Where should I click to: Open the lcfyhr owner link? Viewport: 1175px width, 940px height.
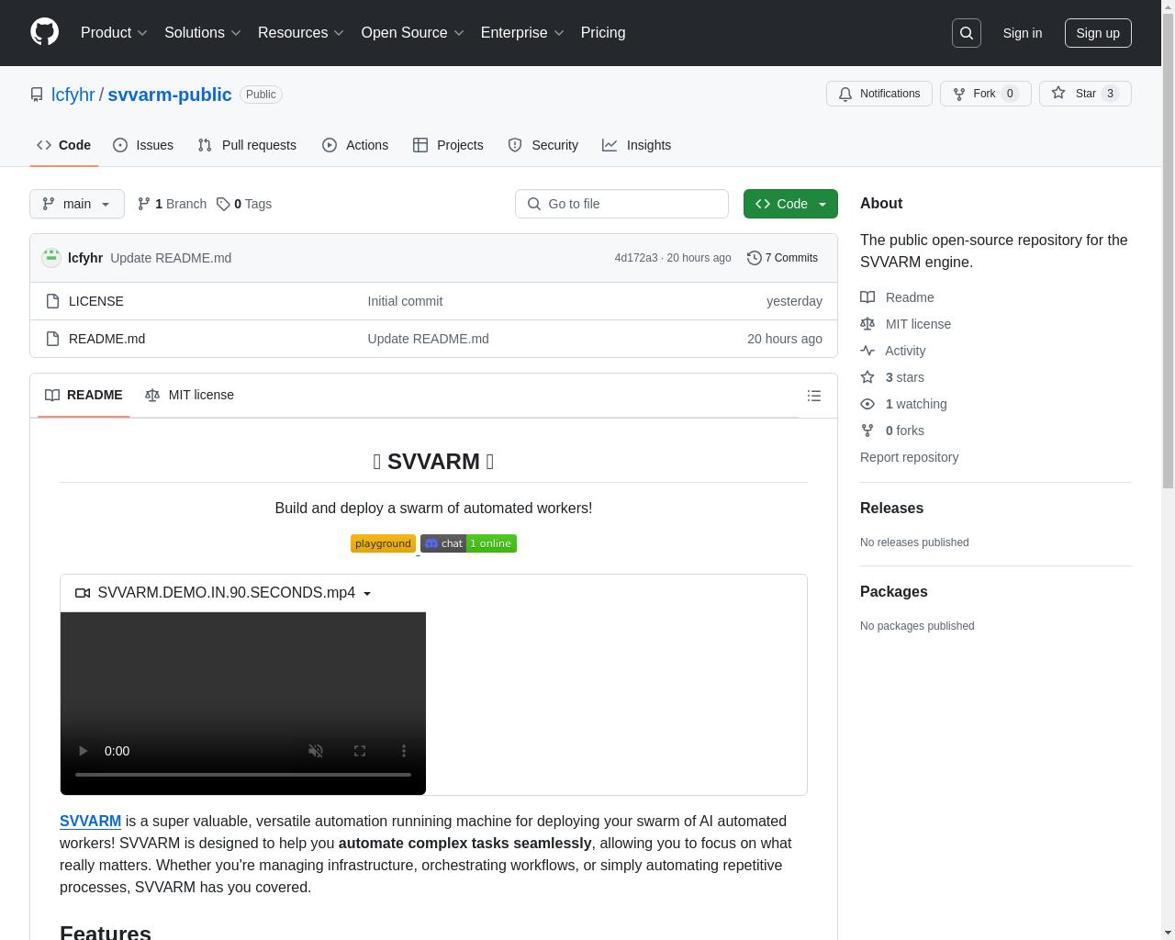point(73,95)
